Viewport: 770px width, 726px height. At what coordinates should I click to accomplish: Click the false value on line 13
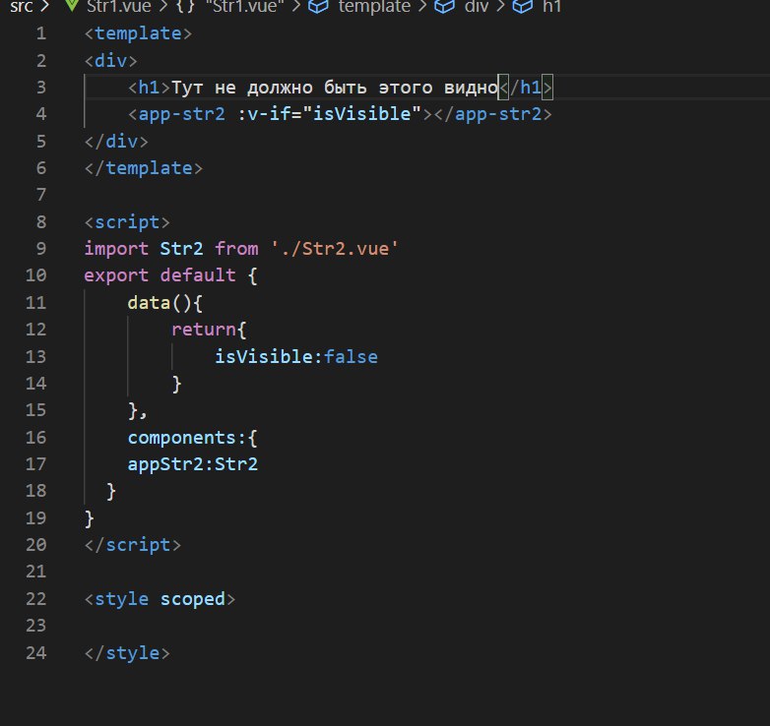coord(351,357)
